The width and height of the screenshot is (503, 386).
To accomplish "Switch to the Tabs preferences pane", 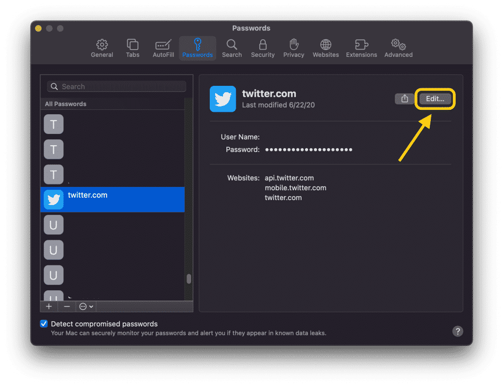I will (x=133, y=49).
